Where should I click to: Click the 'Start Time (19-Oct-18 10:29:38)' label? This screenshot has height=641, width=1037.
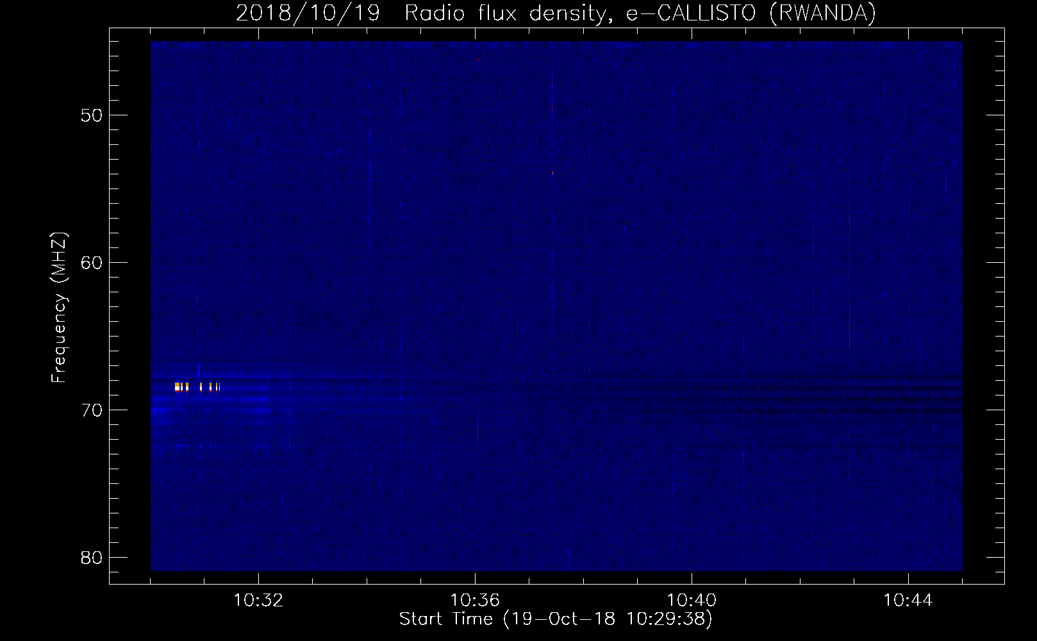pos(556,619)
